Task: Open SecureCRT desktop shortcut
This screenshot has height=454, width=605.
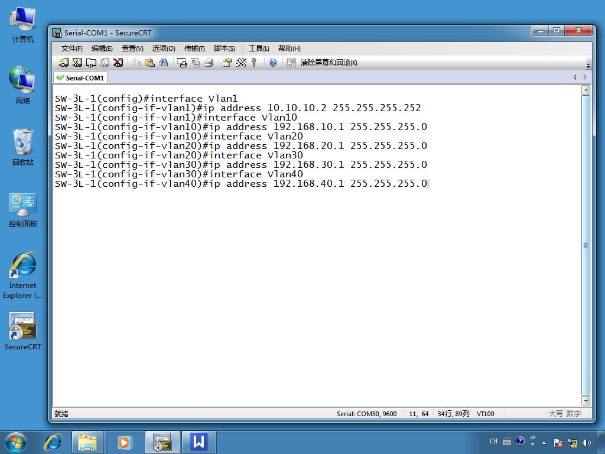Action: (23, 331)
